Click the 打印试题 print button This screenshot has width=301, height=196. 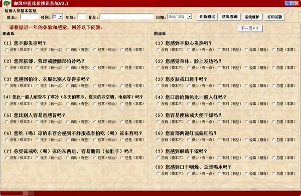coord(275,17)
